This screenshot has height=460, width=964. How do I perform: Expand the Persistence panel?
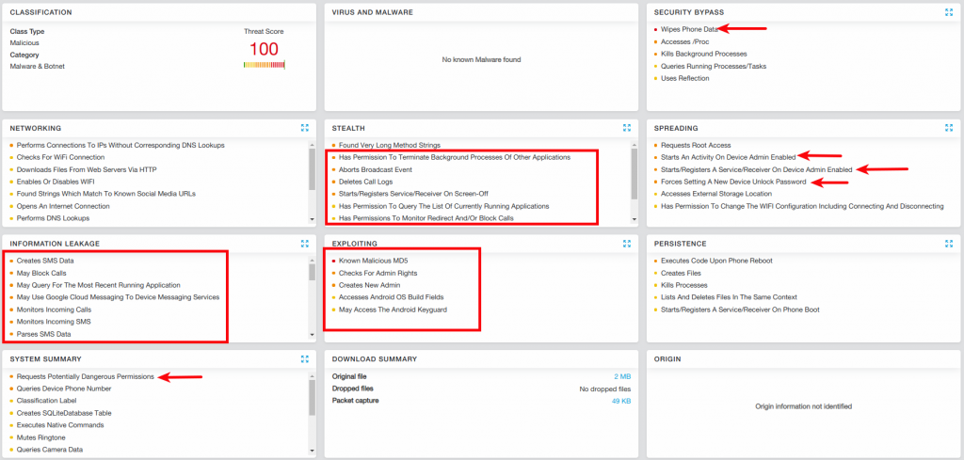coord(948,243)
